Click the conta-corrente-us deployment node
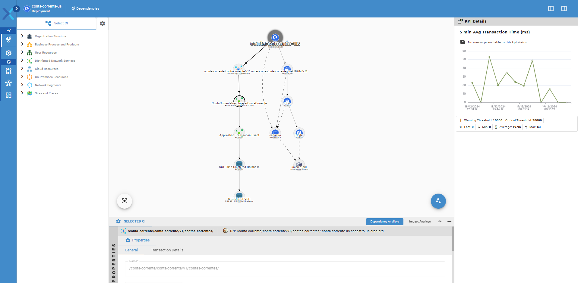This screenshot has width=578, height=283. [275, 37]
